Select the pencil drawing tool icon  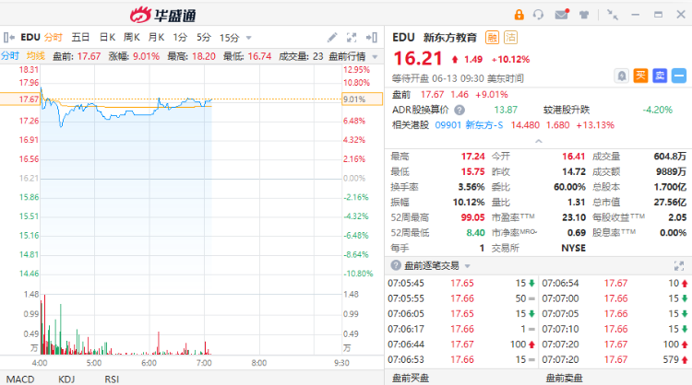332,38
